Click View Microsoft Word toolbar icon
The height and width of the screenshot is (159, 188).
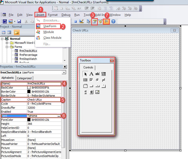[x=5, y=21]
